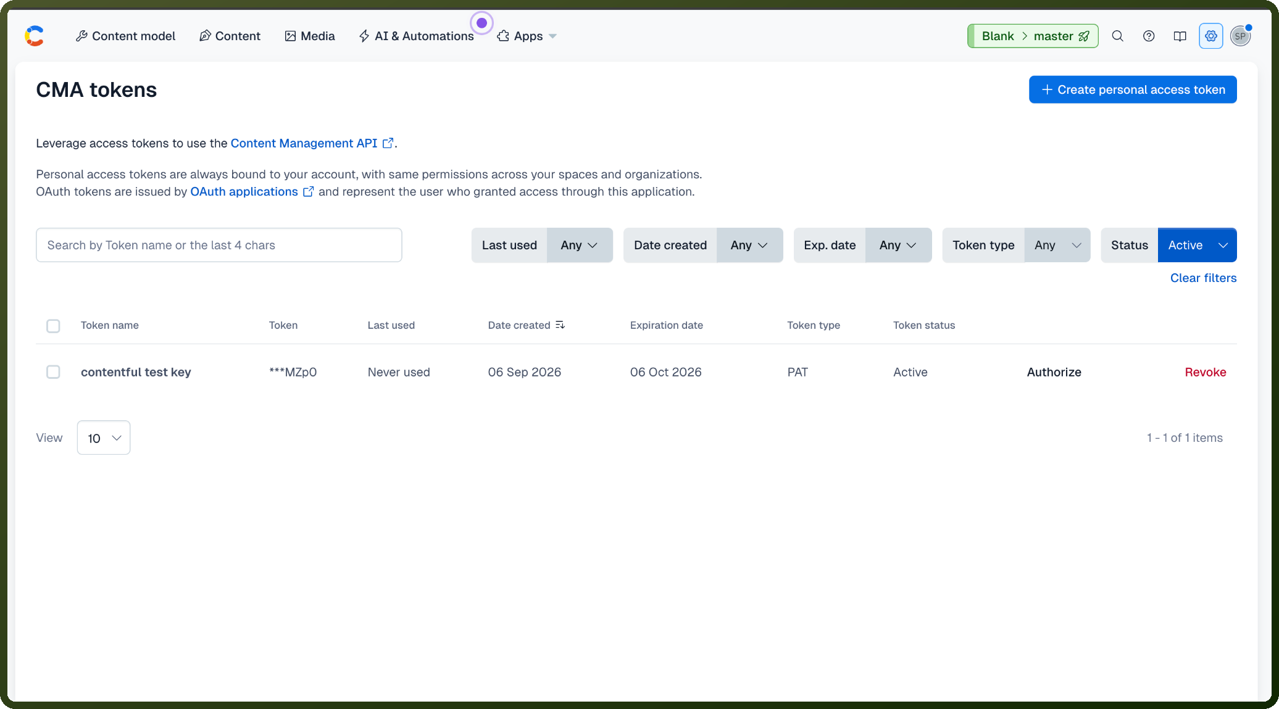Click Clear filters link

point(1203,278)
